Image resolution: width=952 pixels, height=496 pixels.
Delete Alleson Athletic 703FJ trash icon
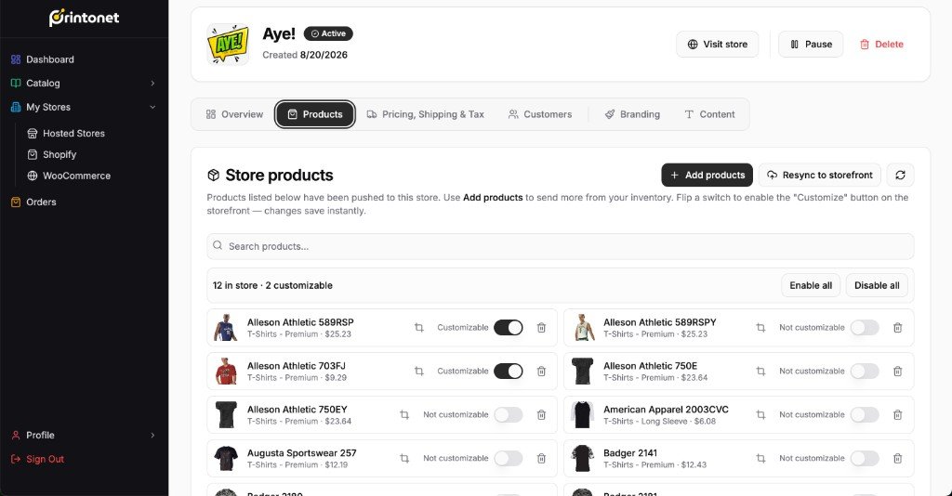point(542,372)
